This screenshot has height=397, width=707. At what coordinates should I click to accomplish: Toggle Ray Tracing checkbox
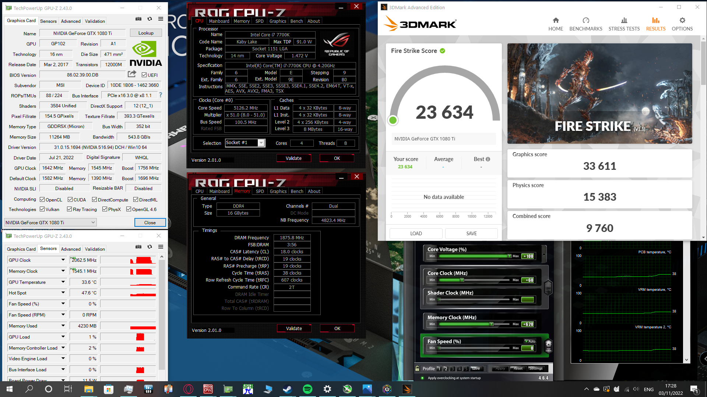(x=69, y=209)
